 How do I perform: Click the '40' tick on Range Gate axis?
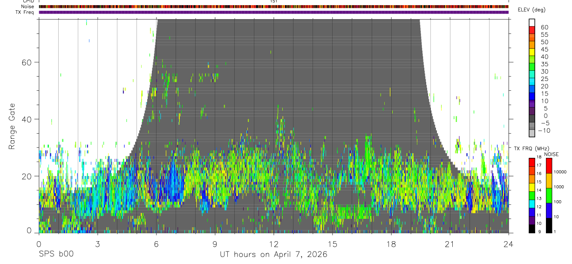pos(27,119)
